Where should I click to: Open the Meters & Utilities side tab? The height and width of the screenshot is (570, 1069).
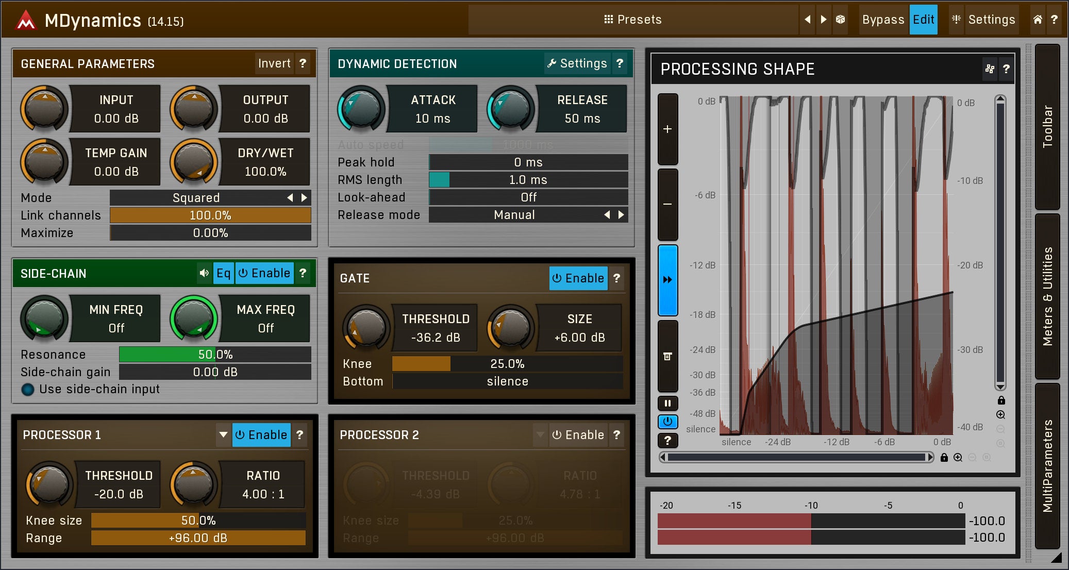[1047, 296]
